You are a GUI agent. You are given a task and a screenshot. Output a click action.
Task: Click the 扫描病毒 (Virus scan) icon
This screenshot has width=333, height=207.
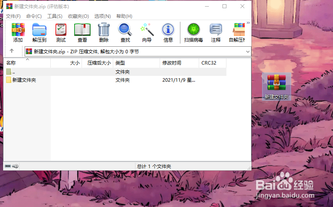(x=194, y=33)
